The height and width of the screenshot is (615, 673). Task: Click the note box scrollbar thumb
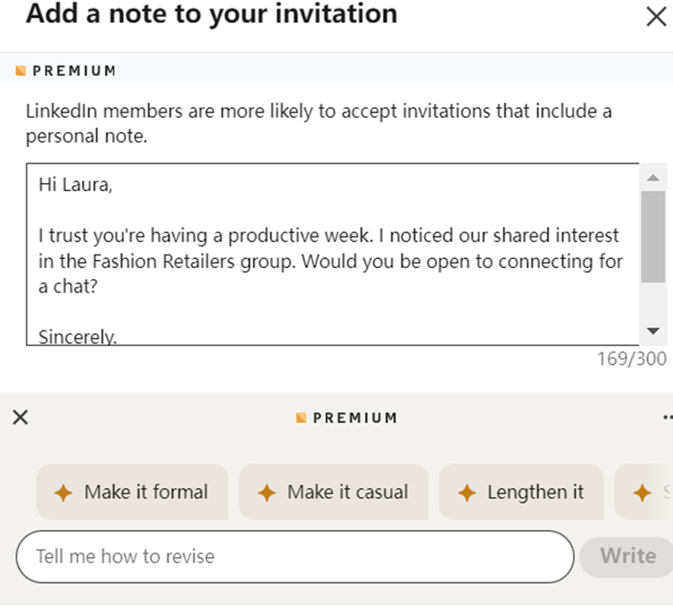[x=653, y=237]
